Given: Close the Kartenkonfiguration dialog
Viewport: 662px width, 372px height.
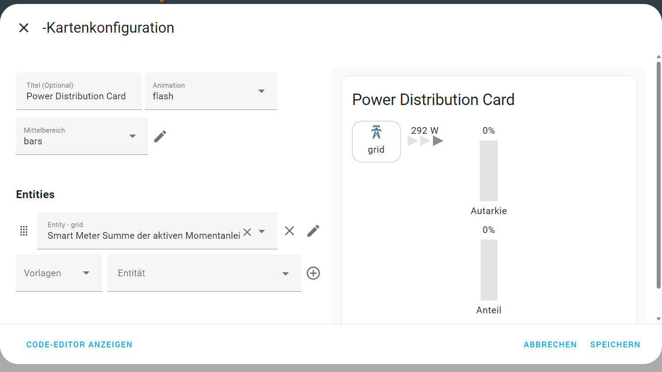Looking at the screenshot, I should pos(24,28).
